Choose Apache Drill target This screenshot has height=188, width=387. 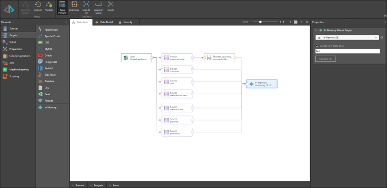pyautogui.click(x=52, y=30)
